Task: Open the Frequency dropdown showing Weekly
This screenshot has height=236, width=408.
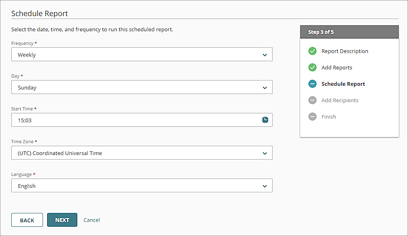Action: coord(142,54)
